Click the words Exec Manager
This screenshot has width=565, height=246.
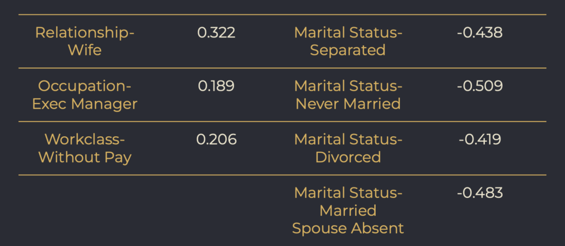(x=84, y=104)
